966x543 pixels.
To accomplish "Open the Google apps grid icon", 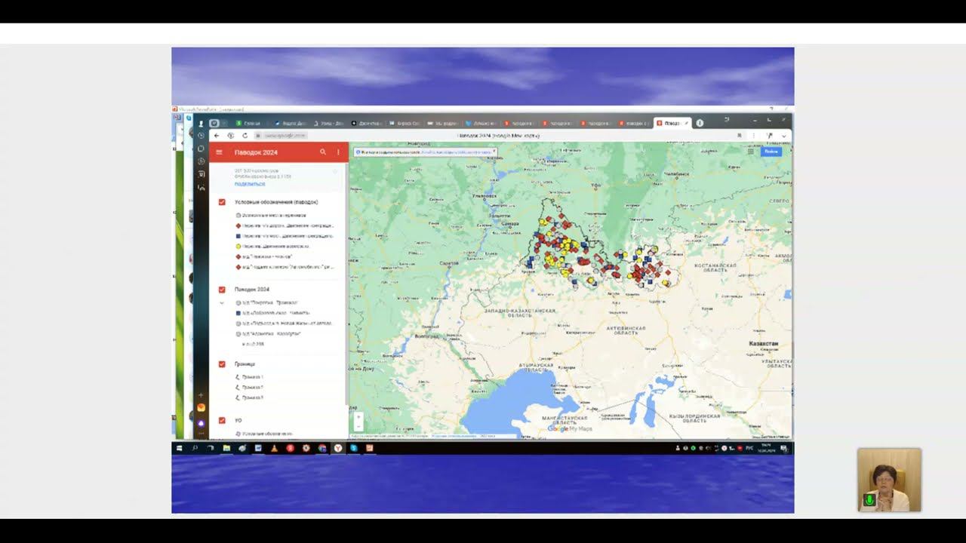I will point(750,152).
